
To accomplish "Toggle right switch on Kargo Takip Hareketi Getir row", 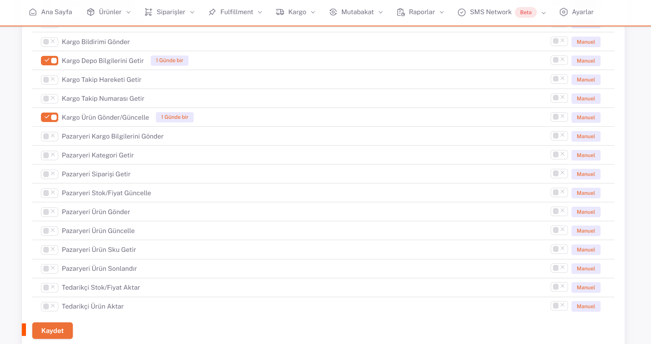I will pos(559,79).
